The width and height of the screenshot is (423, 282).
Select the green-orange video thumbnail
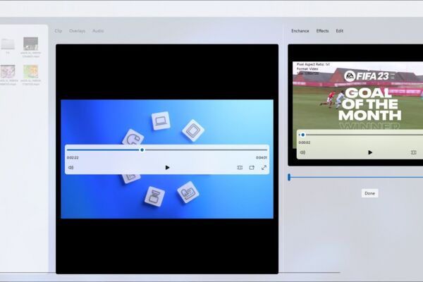(30, 71)
